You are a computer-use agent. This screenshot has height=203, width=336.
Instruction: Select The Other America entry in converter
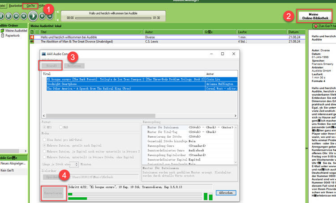click(142, 89)
